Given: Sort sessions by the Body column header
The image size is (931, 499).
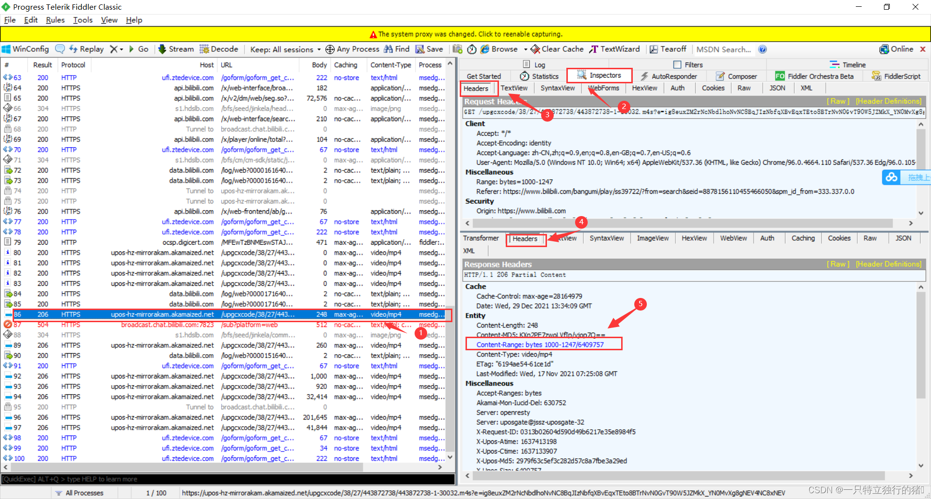Looking at the screenshot, I should [319, 64].
